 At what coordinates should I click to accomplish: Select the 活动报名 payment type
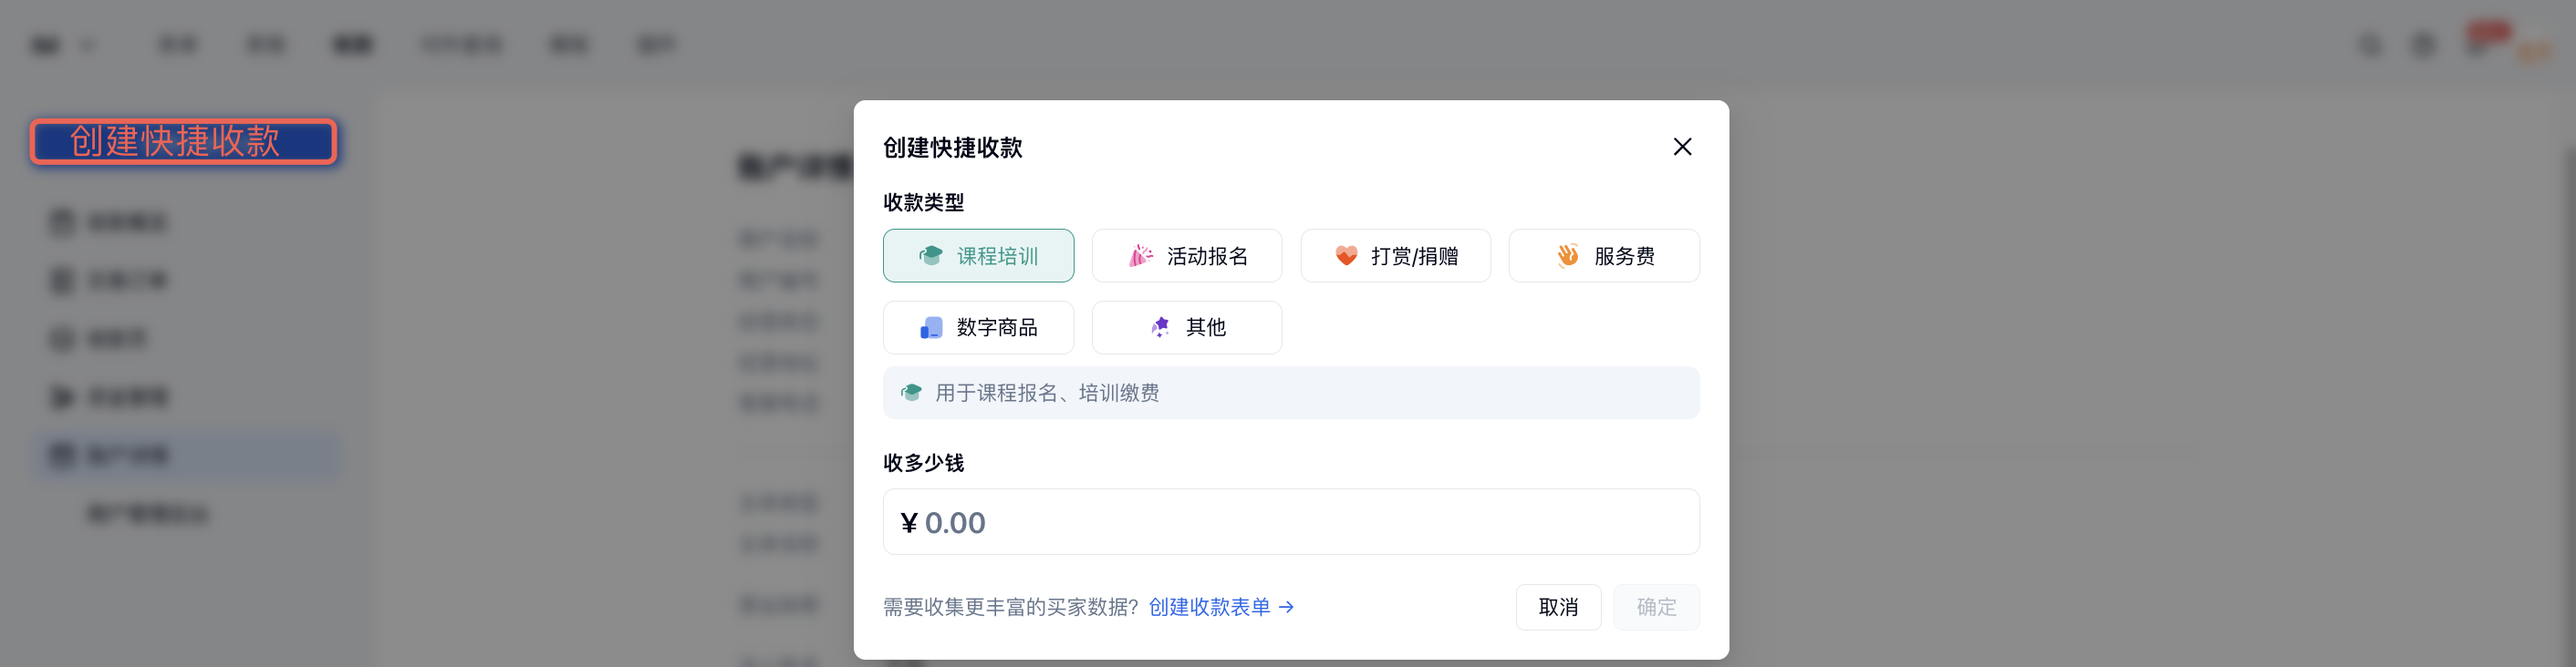[x=1186, y=256]
